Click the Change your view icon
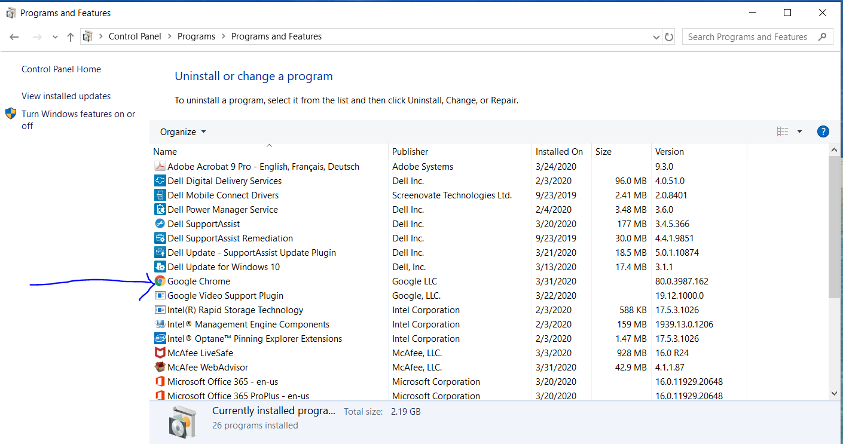843x444 pixels. point(783,132)
